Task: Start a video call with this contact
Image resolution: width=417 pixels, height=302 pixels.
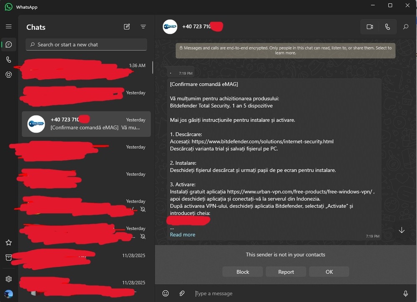Action: point(369,27)
